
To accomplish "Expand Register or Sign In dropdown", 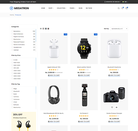I will (x=112, y=2).
